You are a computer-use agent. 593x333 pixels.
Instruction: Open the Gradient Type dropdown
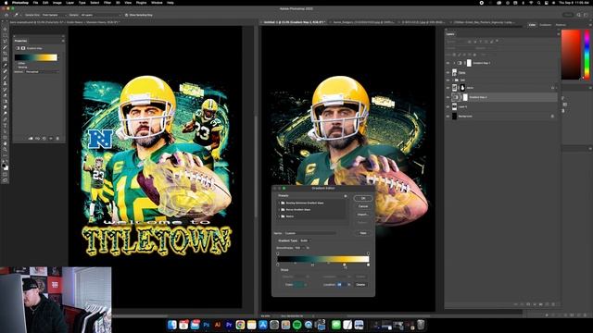[305, 240]
